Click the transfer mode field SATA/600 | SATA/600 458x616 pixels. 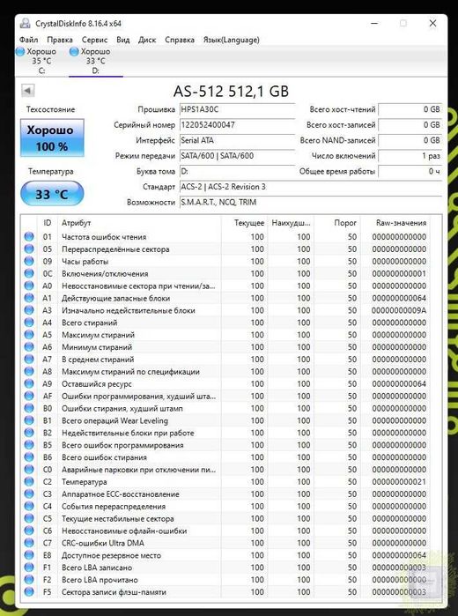point(237,156)
